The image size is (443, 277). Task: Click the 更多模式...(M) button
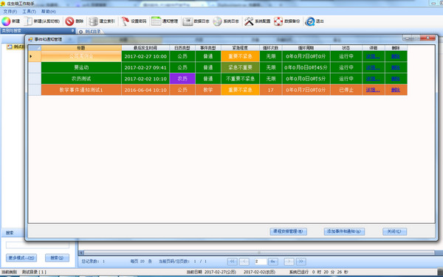tap(21, 258)
